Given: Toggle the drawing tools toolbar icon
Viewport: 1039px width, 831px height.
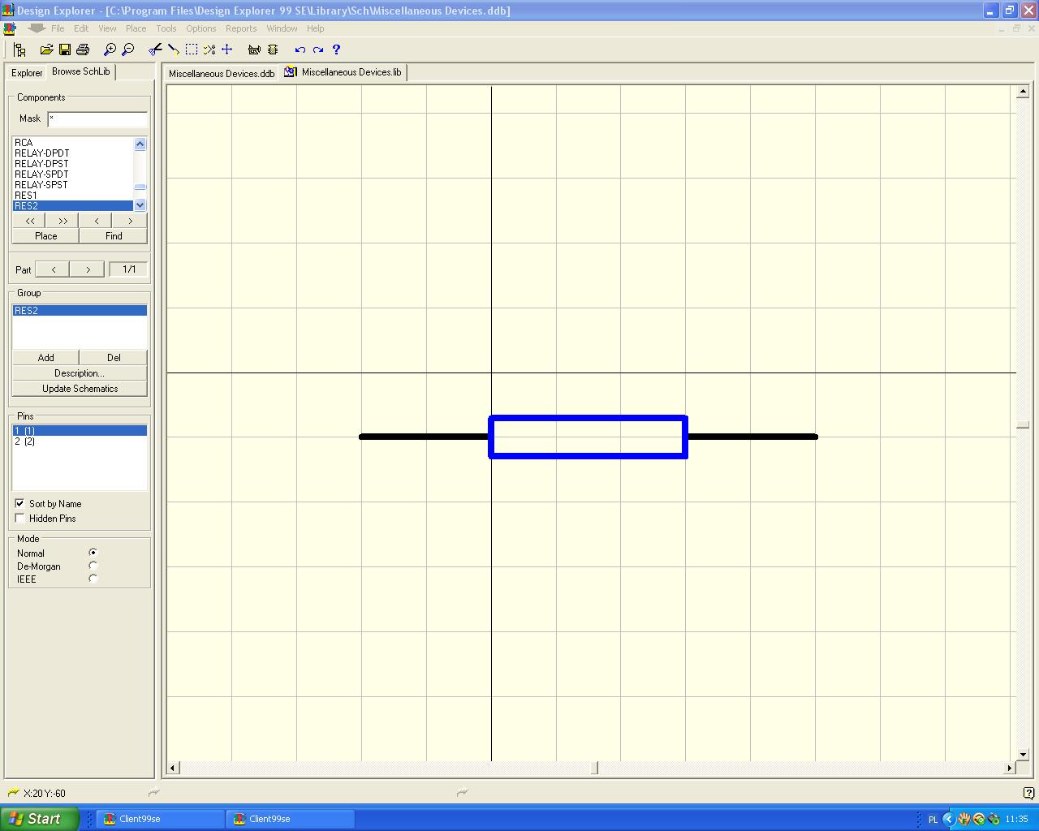Looking at the screenshot, I should pos(254,50).
